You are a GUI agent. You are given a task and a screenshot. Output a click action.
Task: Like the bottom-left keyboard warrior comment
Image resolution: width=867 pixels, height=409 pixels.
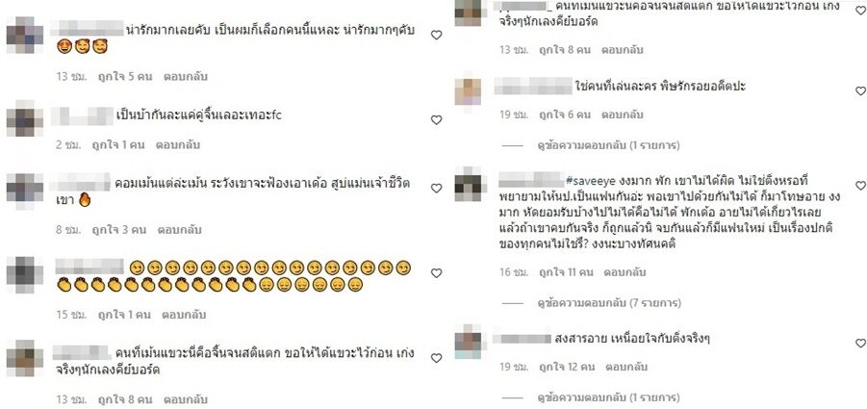436,358
